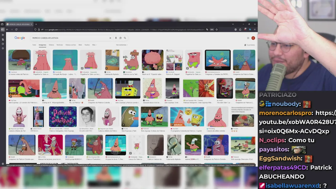Image resolution: width=336 pixels, height=189 pixels.
Task: Toggle the sidebar button left of back arrow
Action: point(3,30)
